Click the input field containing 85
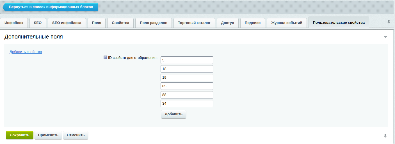Image resolution: width=395 pixels, height=144 pixels. point(187,86)
